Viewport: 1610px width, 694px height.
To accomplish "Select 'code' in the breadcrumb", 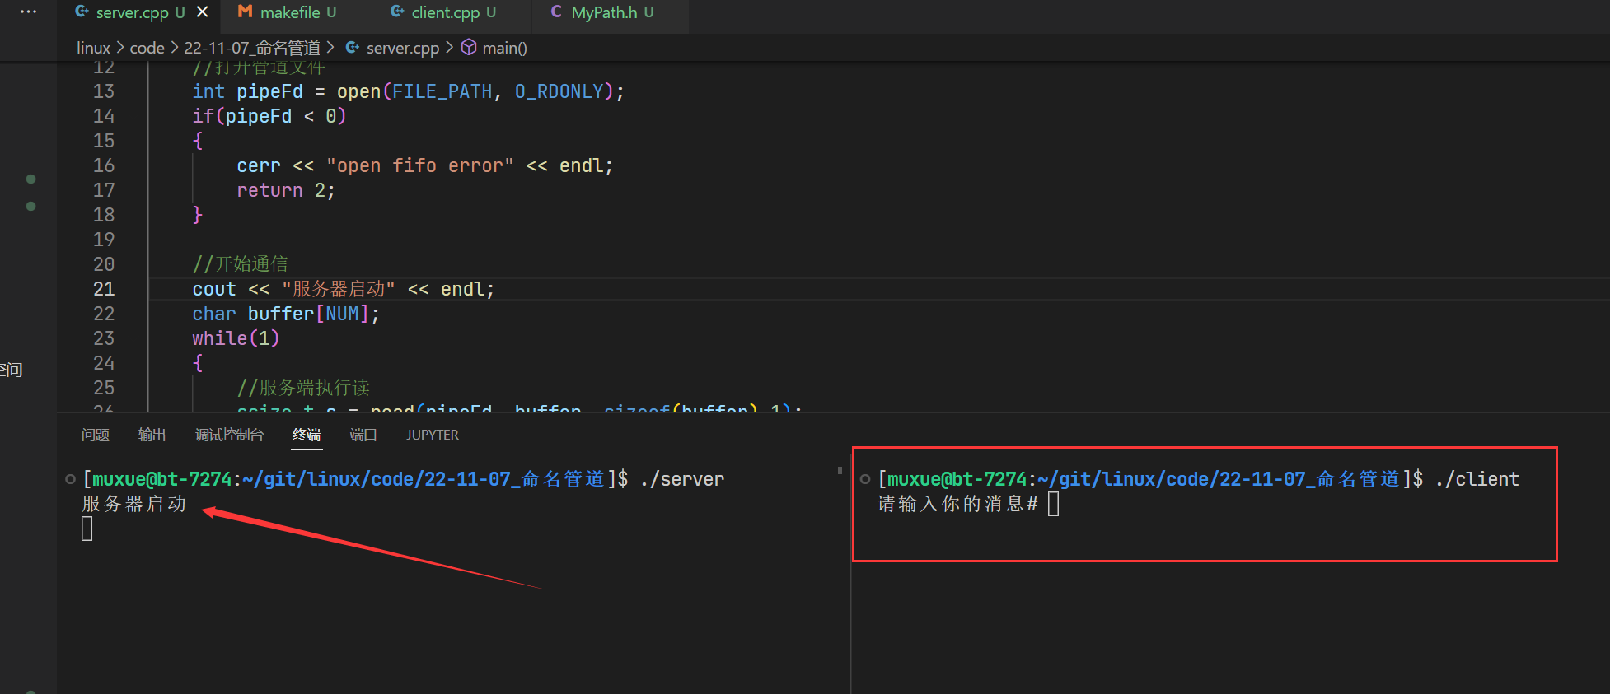I will tap(147, 48).
